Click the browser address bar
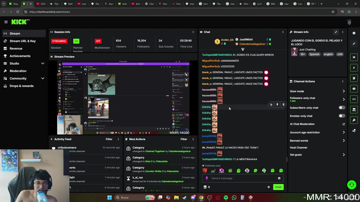This screenshot has height=202, width=360. 177,12
